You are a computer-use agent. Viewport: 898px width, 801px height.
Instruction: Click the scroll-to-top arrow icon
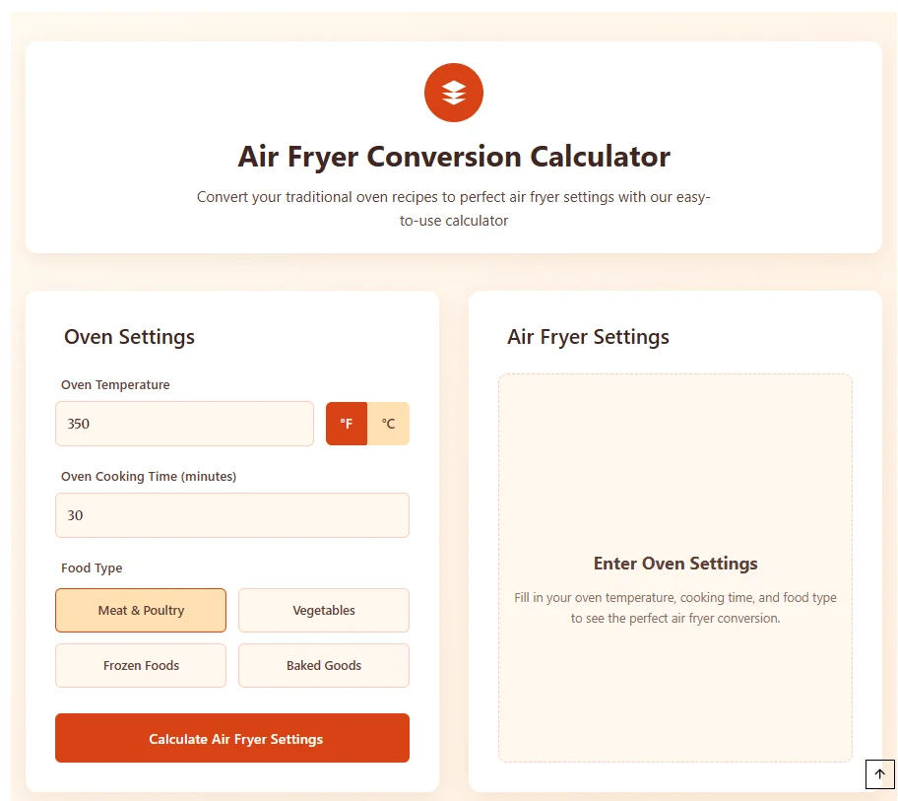(879, 774)
